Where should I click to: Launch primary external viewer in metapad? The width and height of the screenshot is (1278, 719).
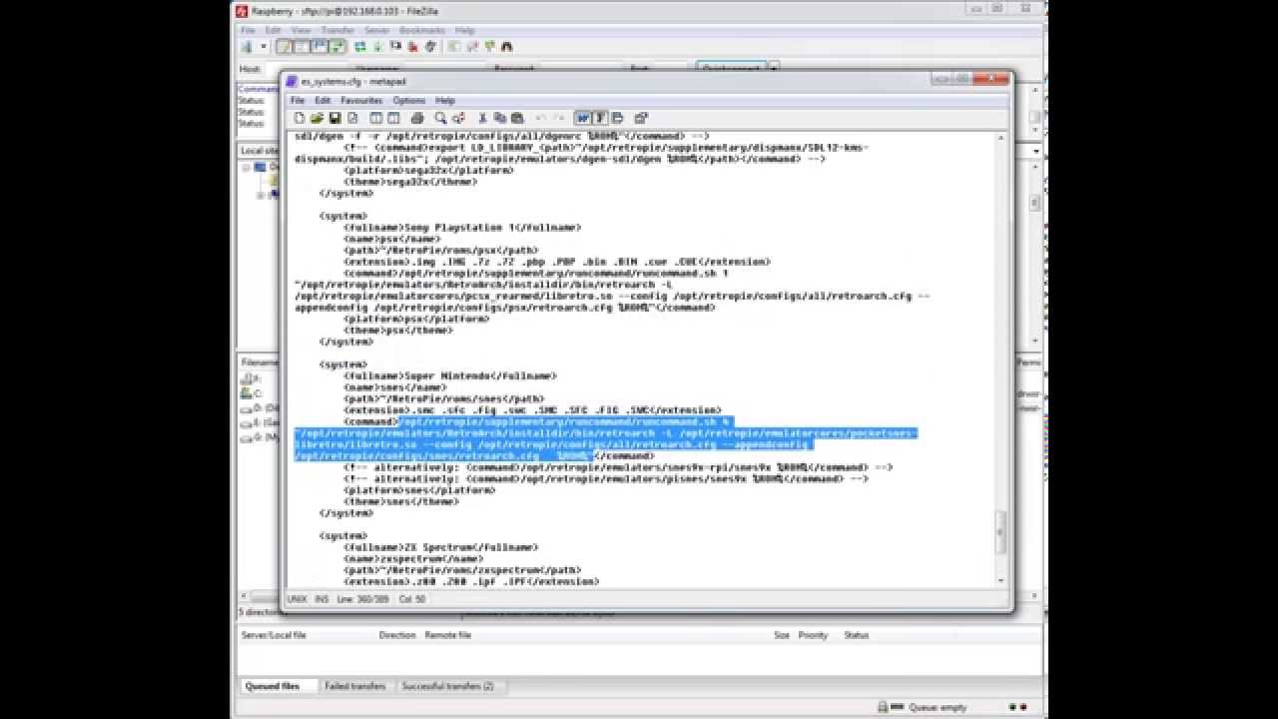pyautogui.click(x=374, y=118)
